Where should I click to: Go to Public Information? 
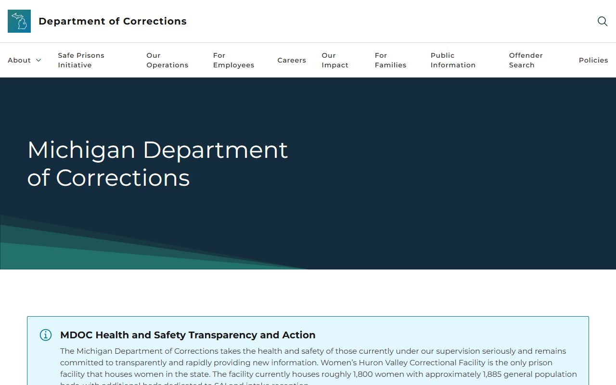(x=453, y=60)
